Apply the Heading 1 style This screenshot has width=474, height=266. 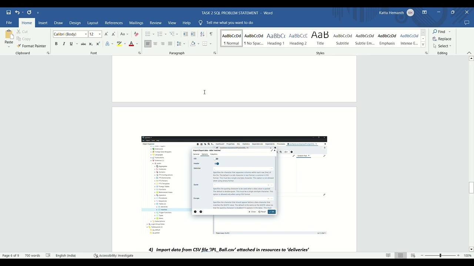coord(276,38)
